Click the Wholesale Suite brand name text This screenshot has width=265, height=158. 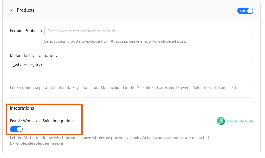240,121
